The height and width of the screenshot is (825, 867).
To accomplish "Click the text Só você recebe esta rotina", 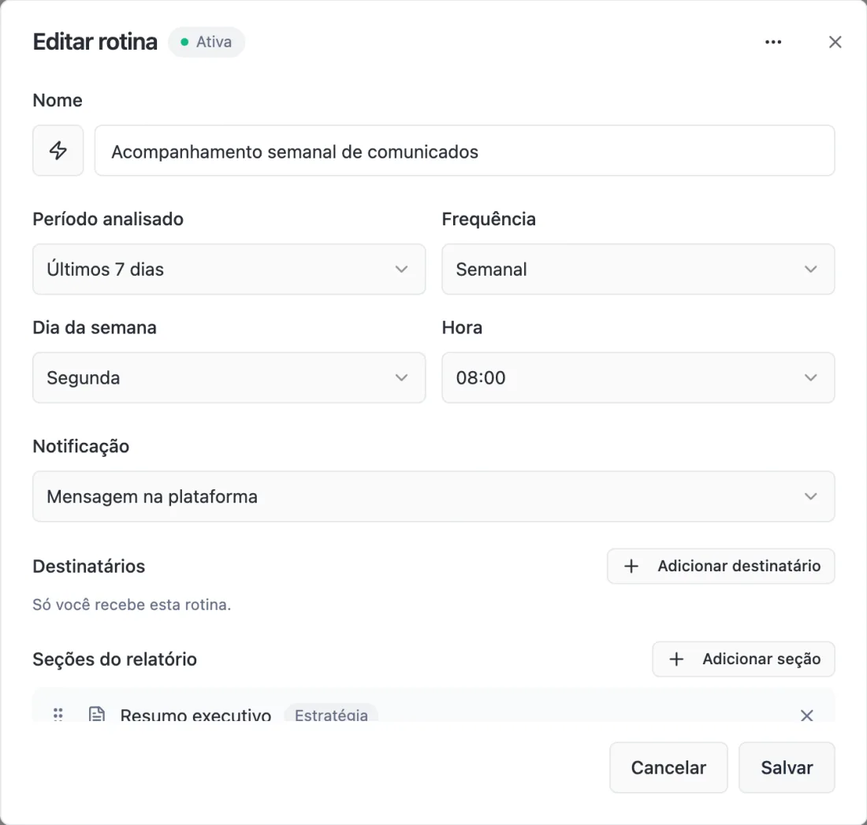I will tap(132, 604).
